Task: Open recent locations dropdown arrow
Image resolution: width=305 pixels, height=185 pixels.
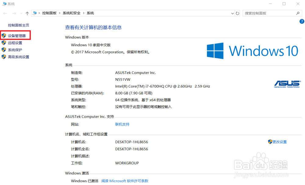Action: [21, 13]
